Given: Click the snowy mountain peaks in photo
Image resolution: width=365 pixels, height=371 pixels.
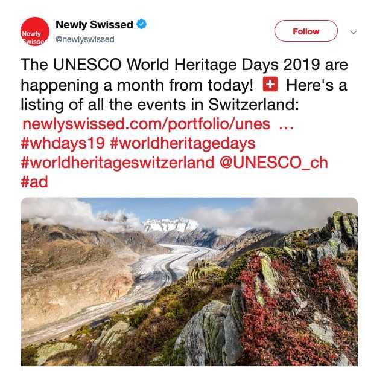Looking at the screenshot, I should click(171, 224).
